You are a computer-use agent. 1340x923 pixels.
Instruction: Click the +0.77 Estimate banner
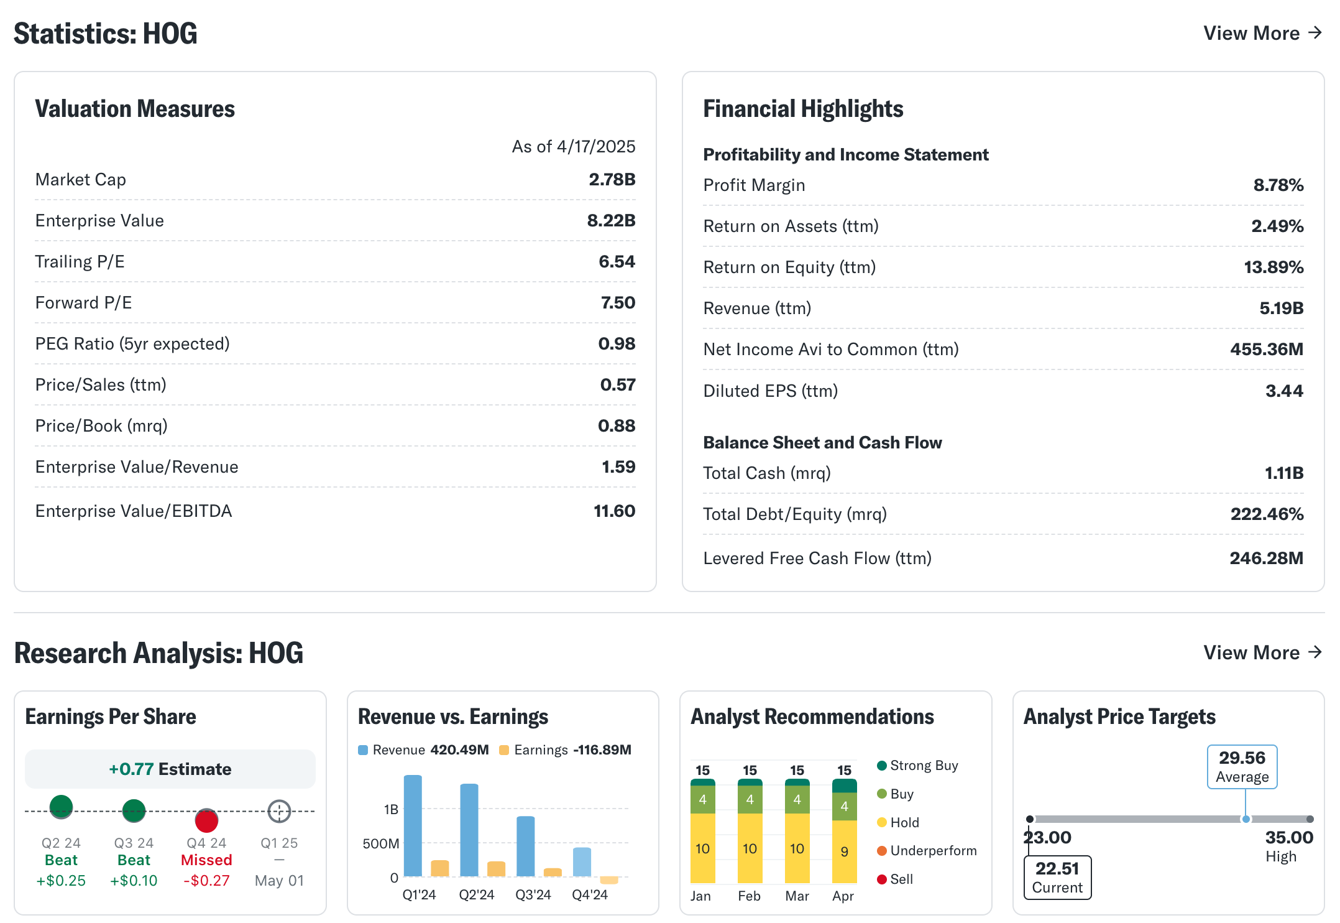[x=170, y=769]
